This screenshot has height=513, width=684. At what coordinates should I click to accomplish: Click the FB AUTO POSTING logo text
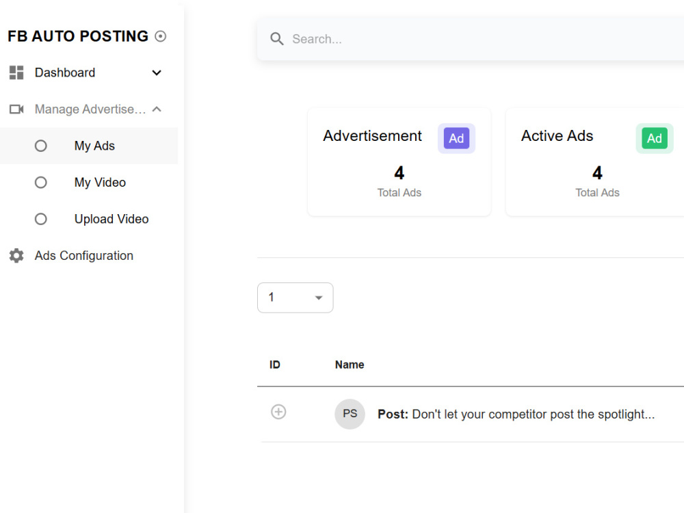(x=78, y=36)
